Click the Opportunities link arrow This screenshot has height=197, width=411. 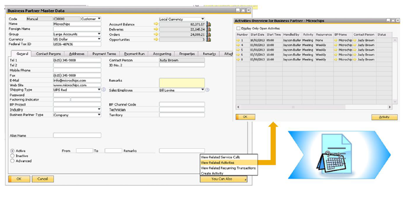(x=156, y=40)
